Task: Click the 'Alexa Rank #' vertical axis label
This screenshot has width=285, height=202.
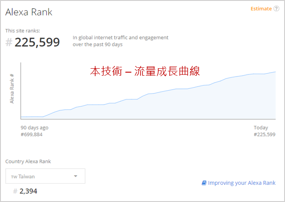Action: (12, 88)
